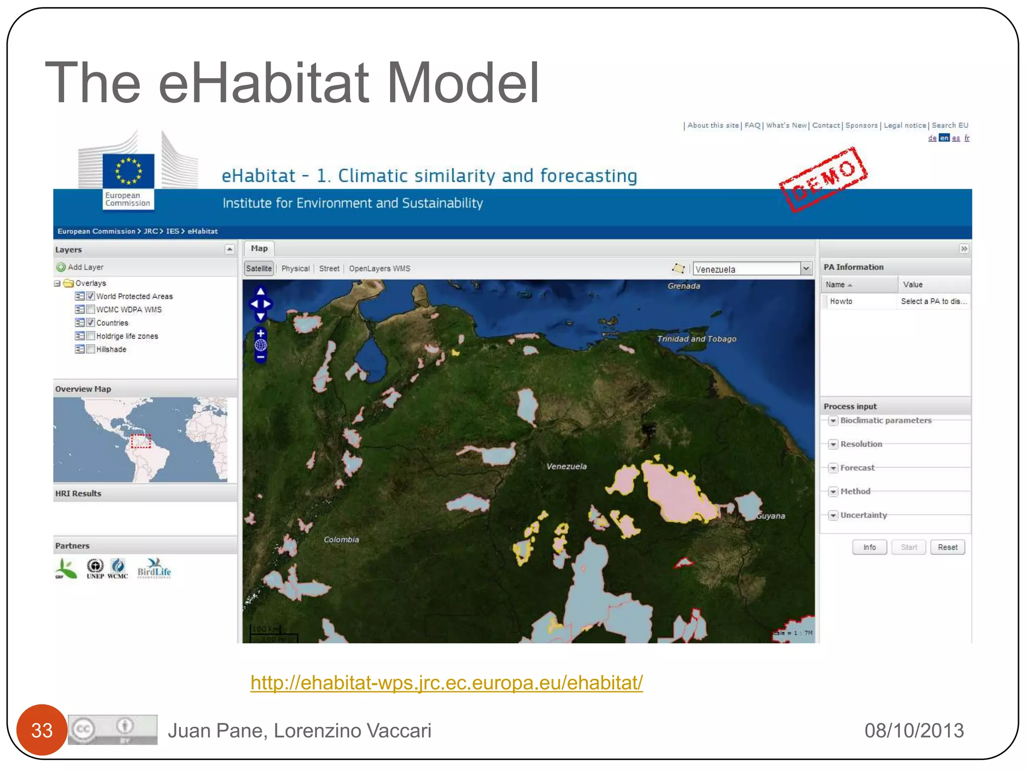1026x770 pixels.
Task: Expand the Uncertainty section
Action: 833,515
